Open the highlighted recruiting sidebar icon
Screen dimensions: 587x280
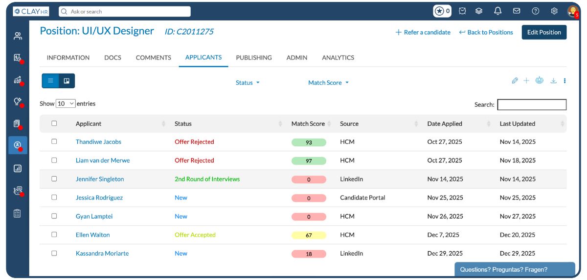click(18, 145)
